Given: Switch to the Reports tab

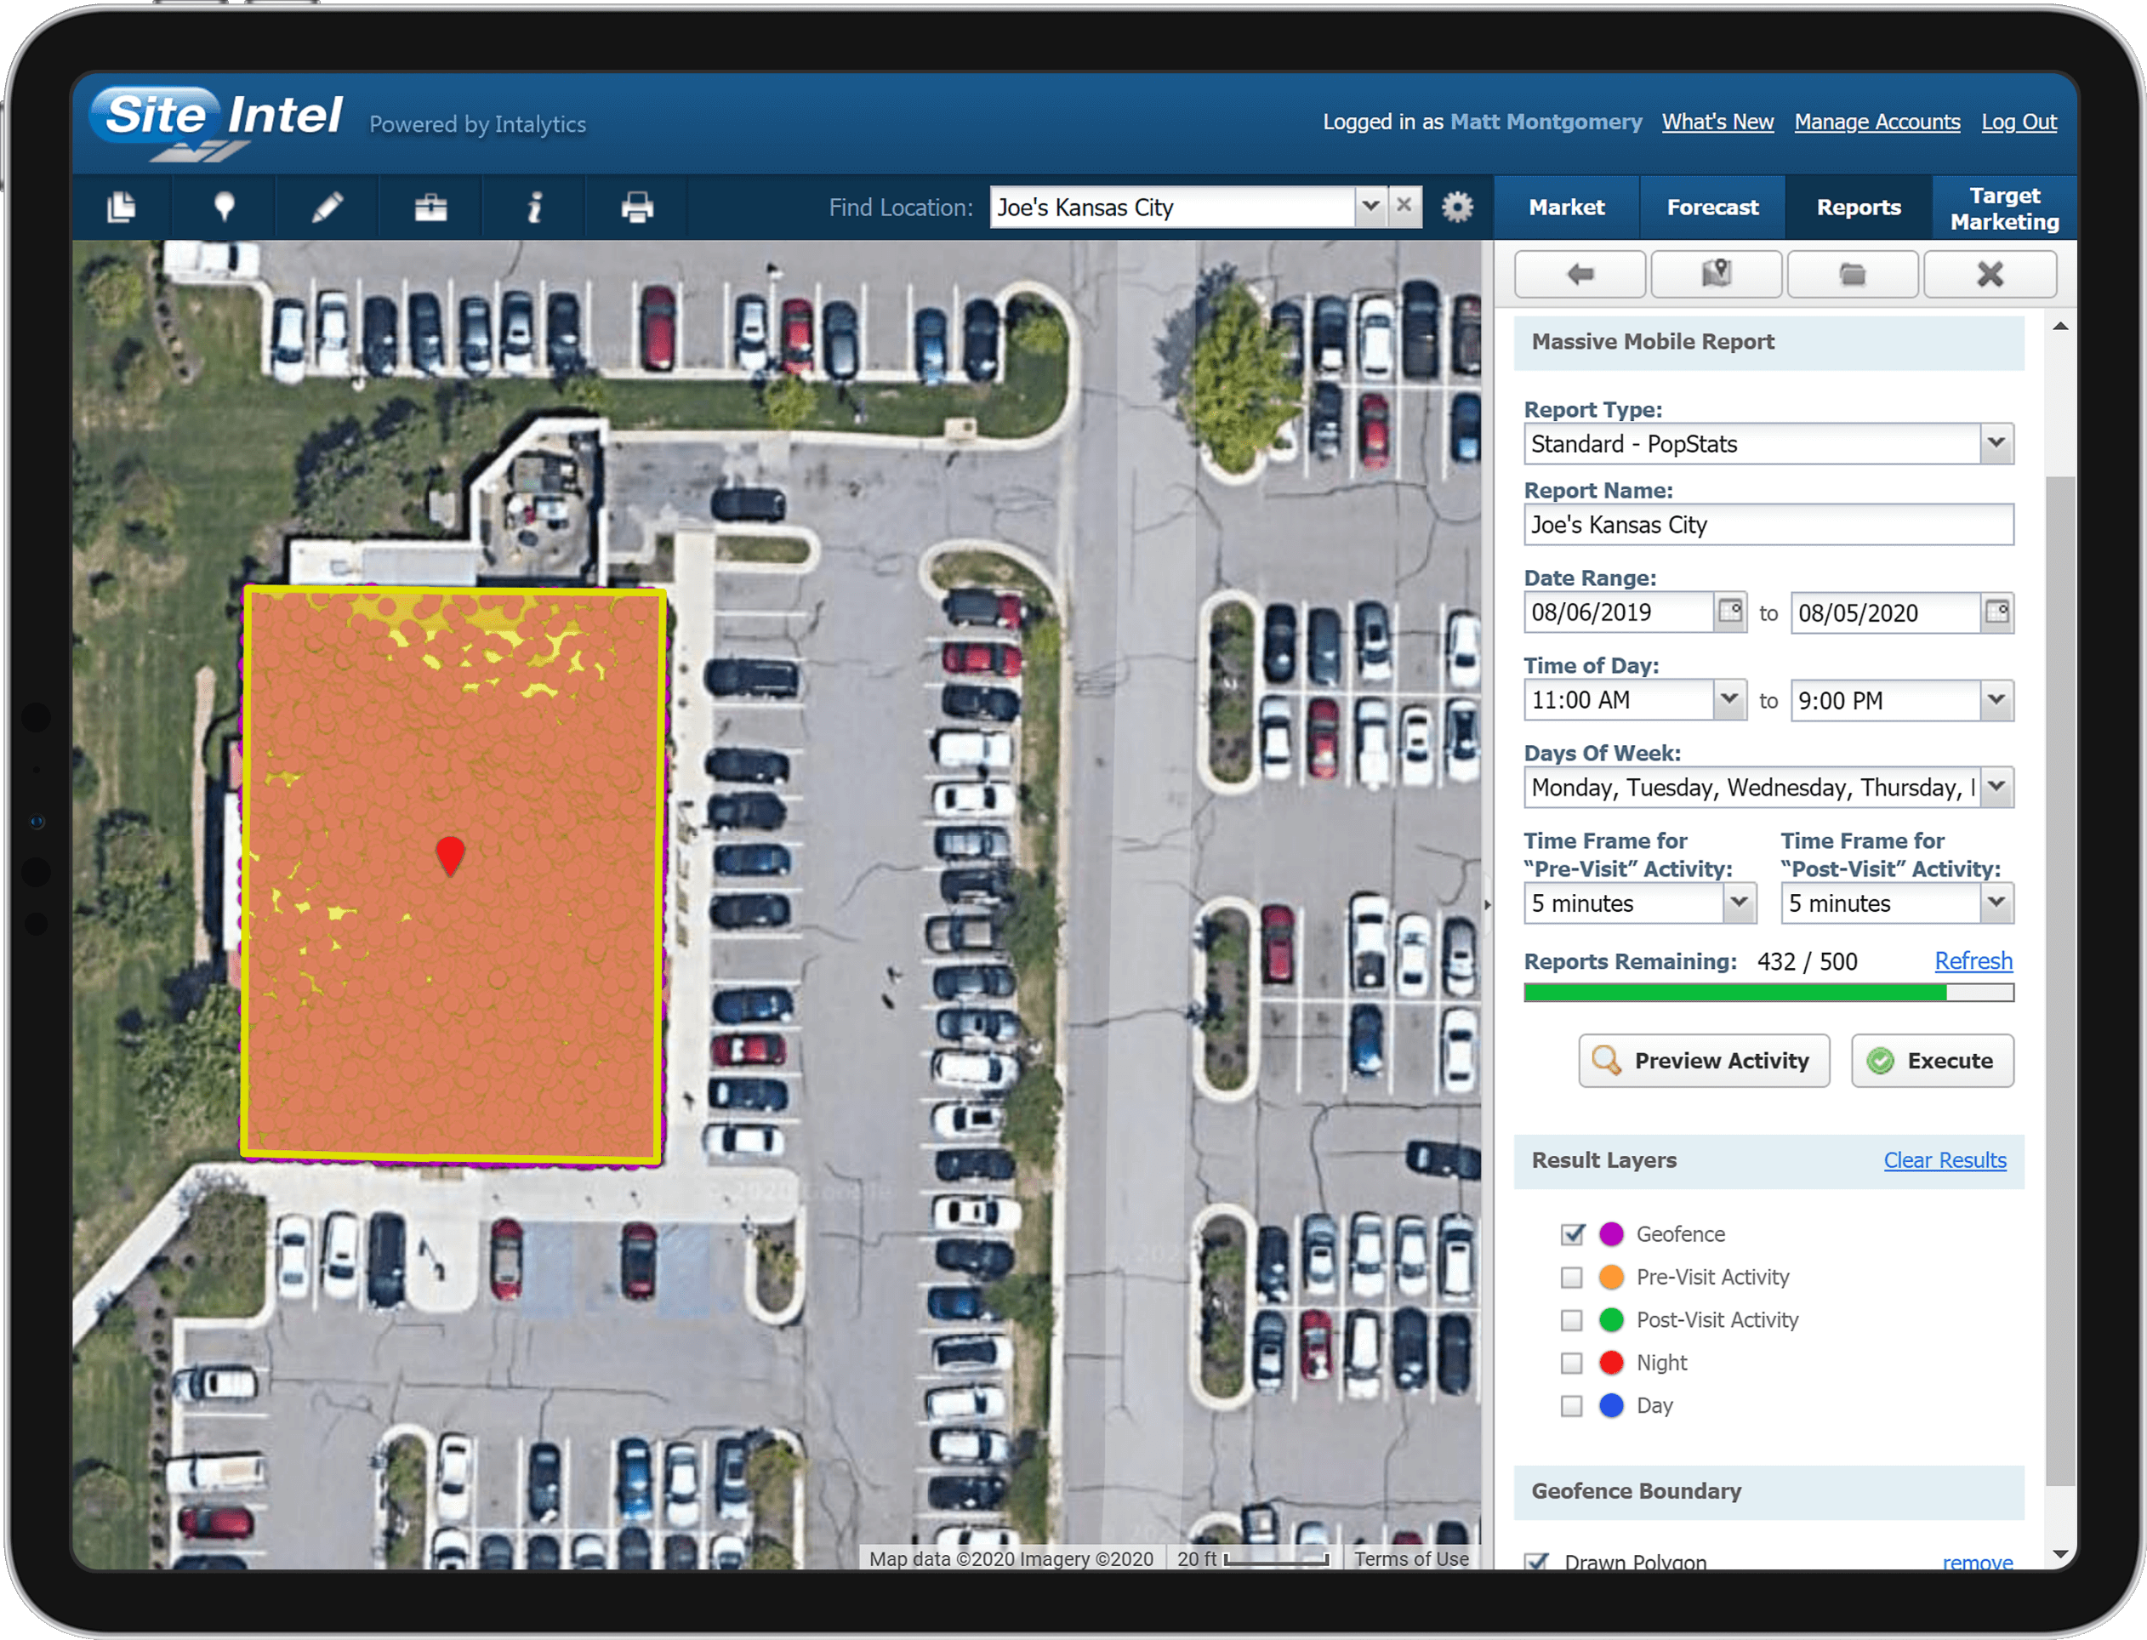Looking at the screenshot, I should click(1858, 207).
